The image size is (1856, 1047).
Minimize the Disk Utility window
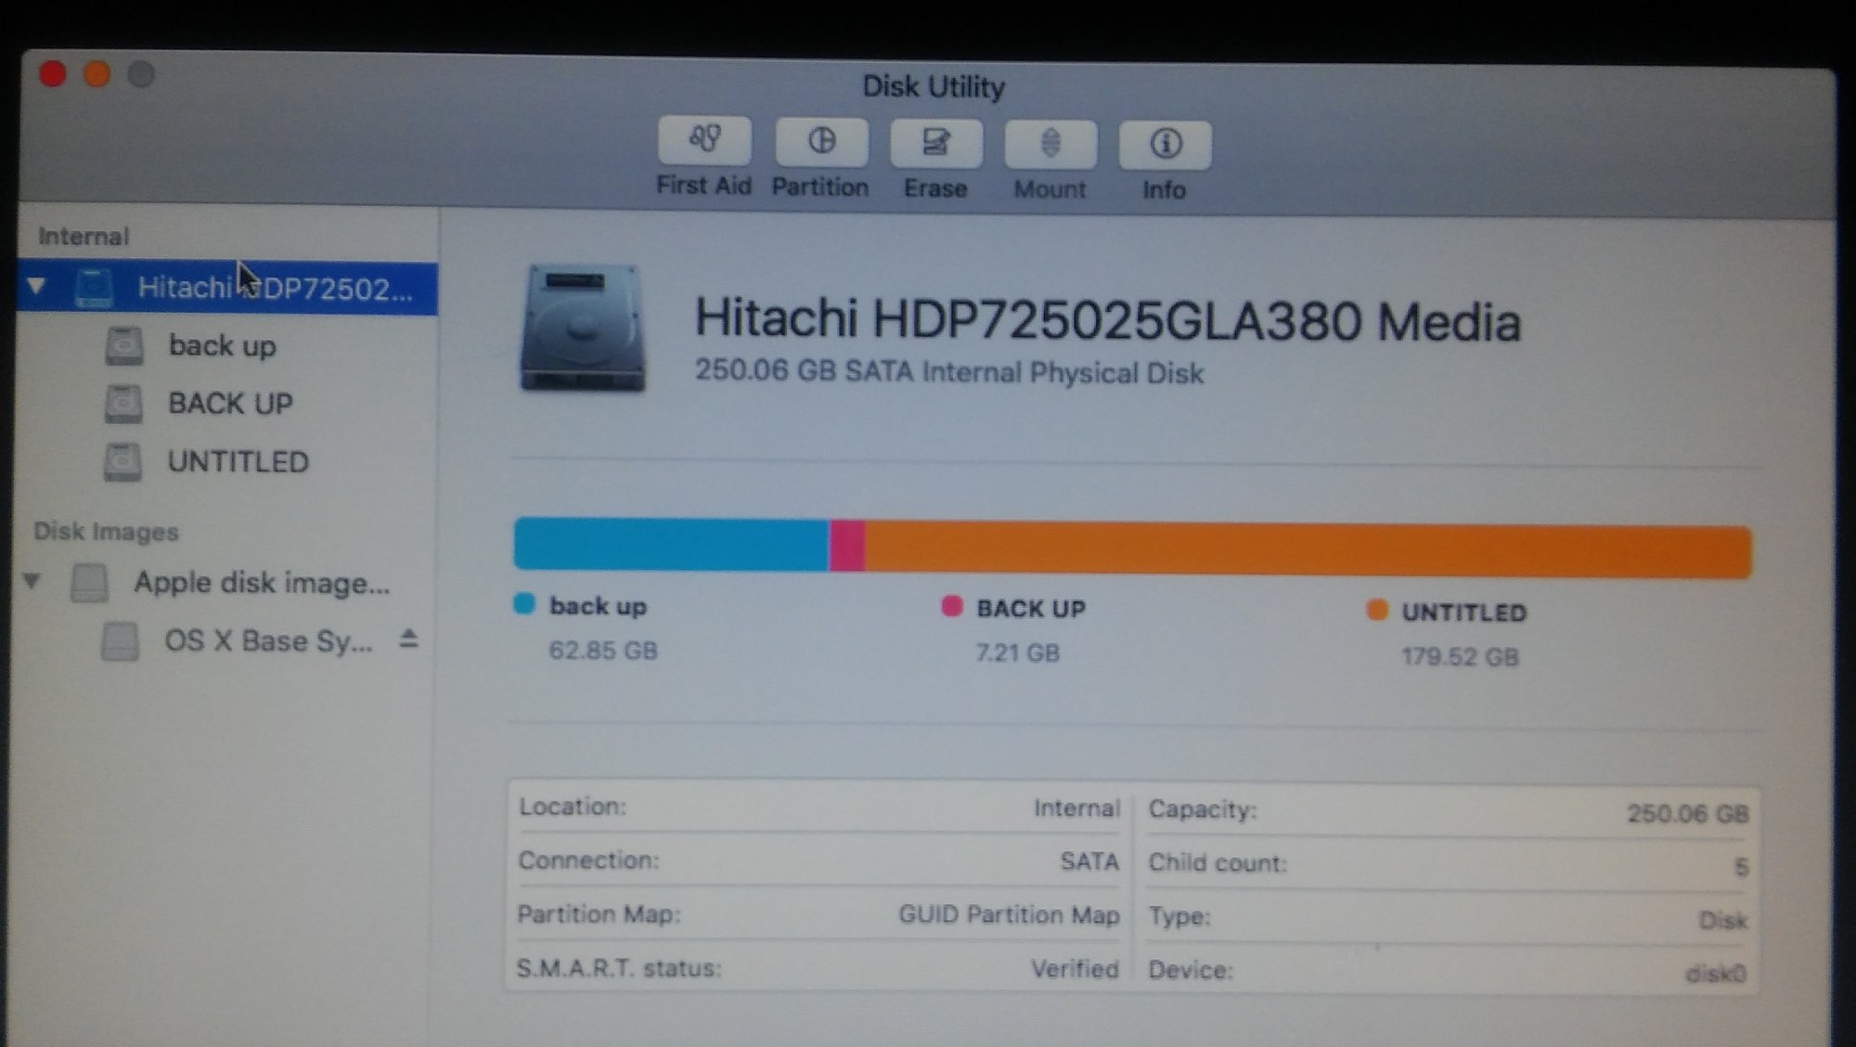pyautogui.click(x=97, y=73)
